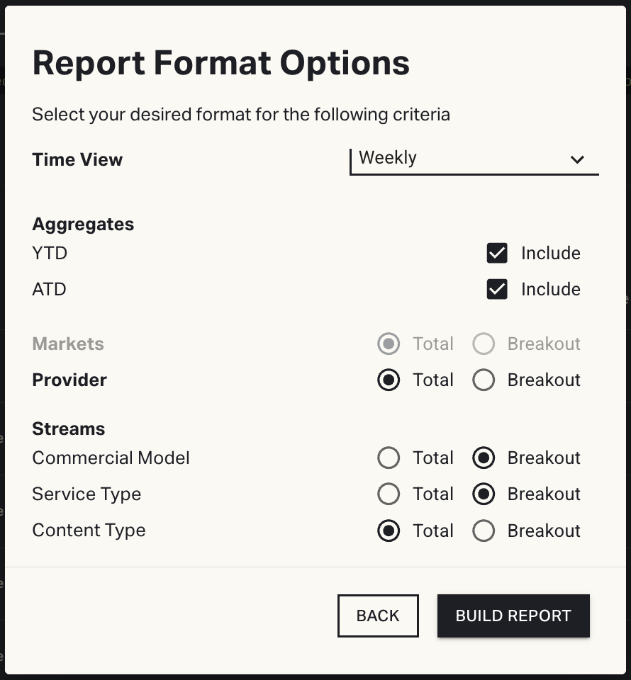Viewport: 631px width, 680px height.
Task: Click the Include label beside ATD
Action: tap(550, 289)
